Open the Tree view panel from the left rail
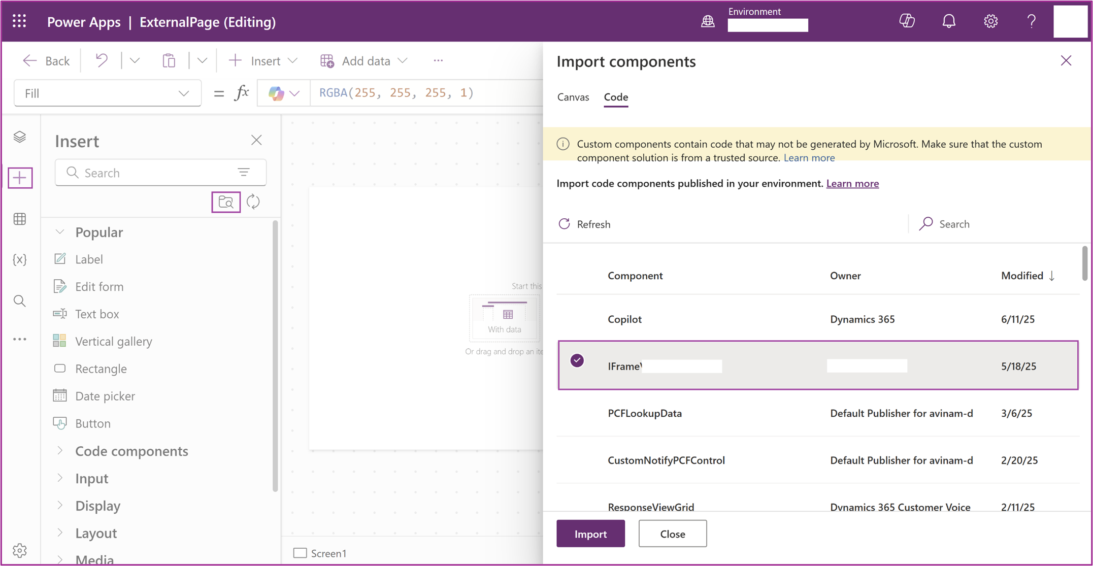This screenshot has width=1093, height=566. click(x=20, y=137)
